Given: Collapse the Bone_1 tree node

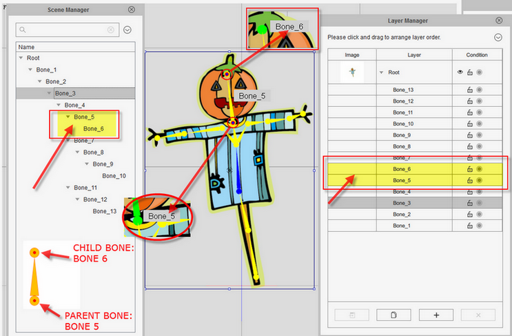Looking at the screenshot, I should click(x=30, y=70).
